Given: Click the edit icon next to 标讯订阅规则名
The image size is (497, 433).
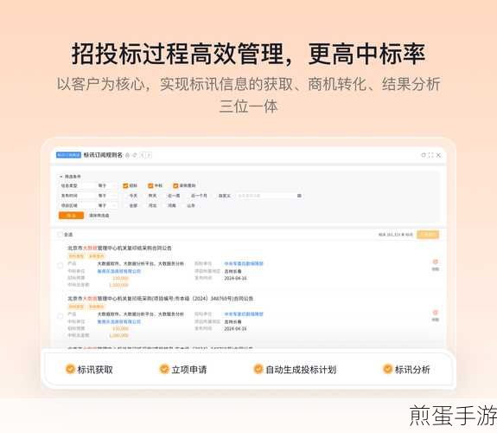Looking at the screenshot, I should click(135, 155).
